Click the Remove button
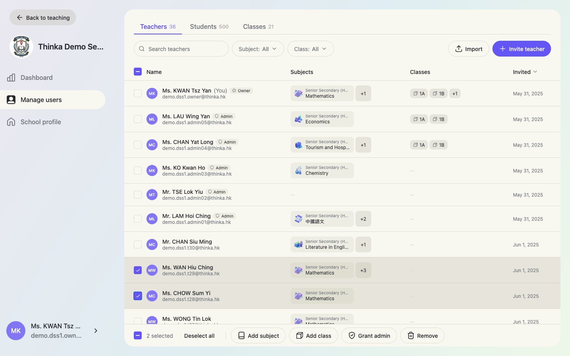Screen dimensions: 570x356 pyautogui.click(x=422, y=335)
